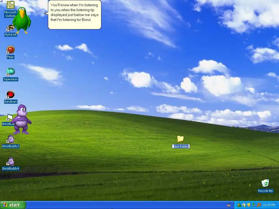This screenshot has width=279, height=209.
Task: Click the orange magnifier tray icon
Action: (259, 205)
